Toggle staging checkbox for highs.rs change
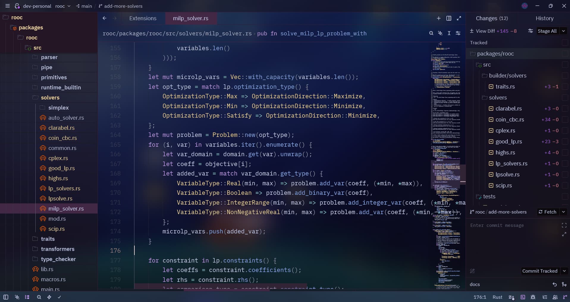This screenshot has width=570, height=302. [x=565, y=153]
